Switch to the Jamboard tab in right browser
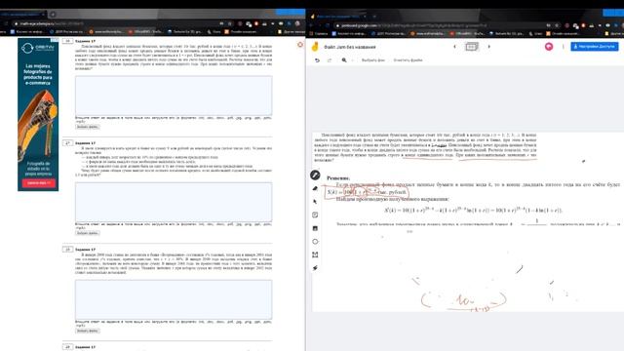This screenshot has height=351, width=624. (x=338, y=17)
